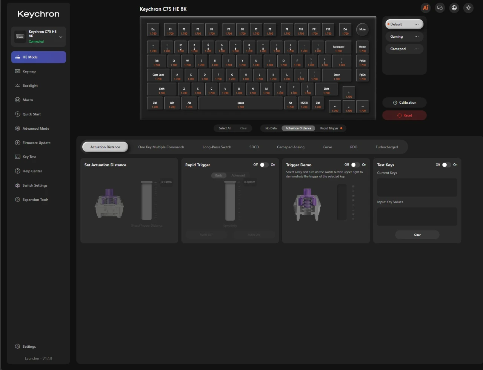
Task: Click Select All keys button
Action: click(225, 128)
